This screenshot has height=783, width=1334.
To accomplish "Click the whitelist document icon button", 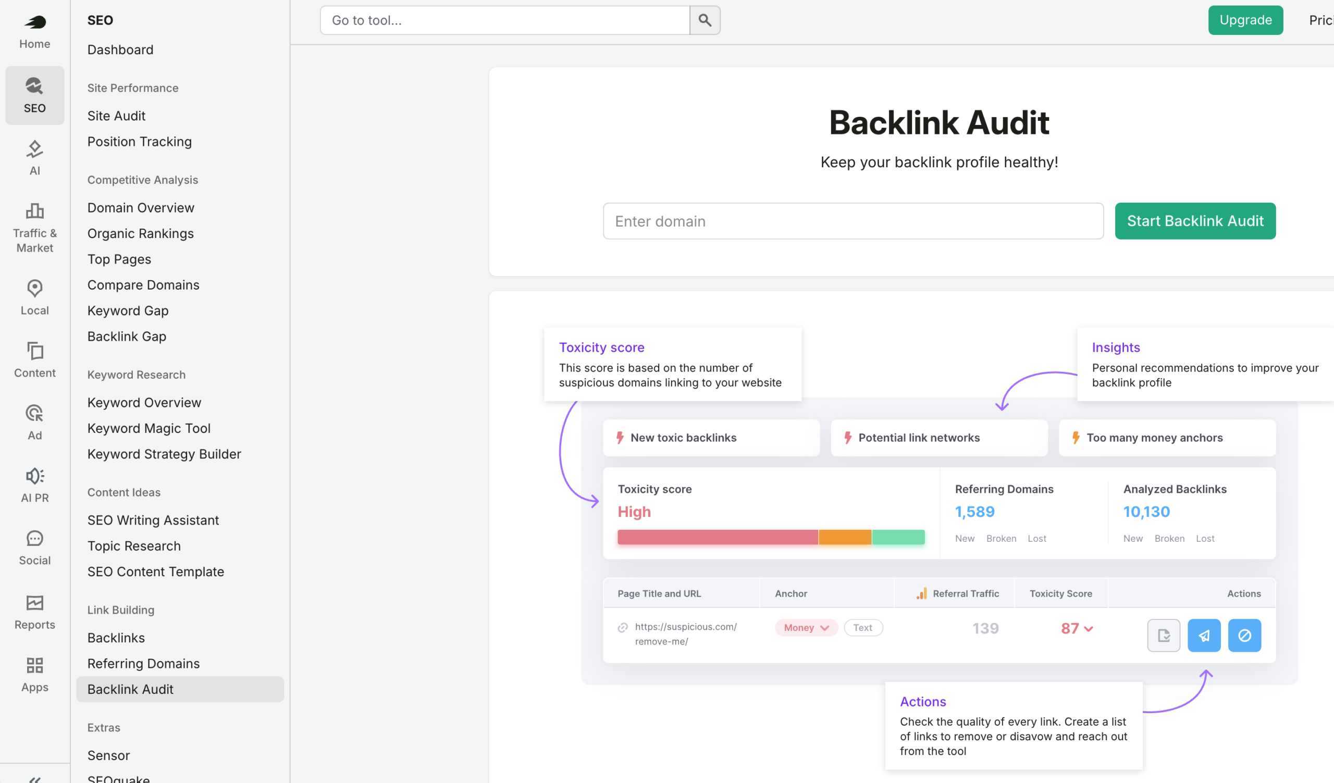I will coord(1164,636).
